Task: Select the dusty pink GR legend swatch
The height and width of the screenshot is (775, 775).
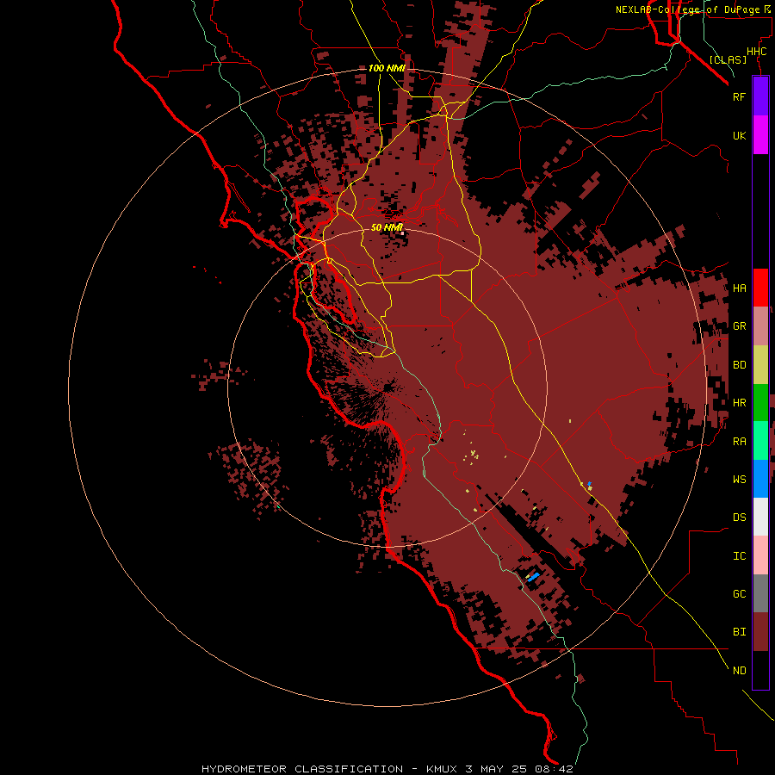Action: click(x=760, y=326)
